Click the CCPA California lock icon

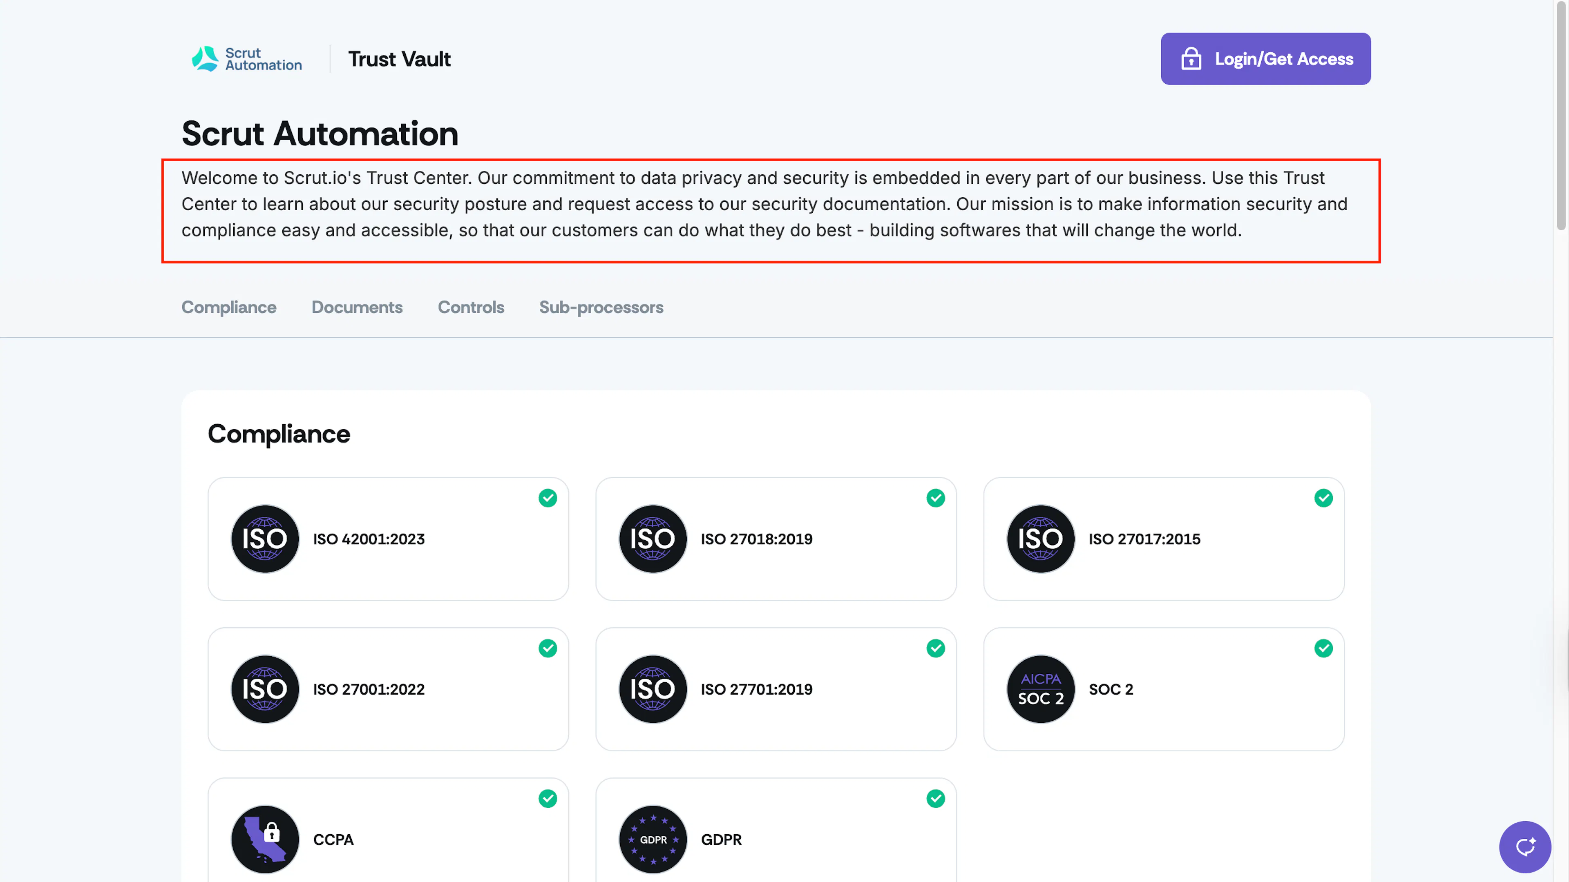click(x=265, y=840)
